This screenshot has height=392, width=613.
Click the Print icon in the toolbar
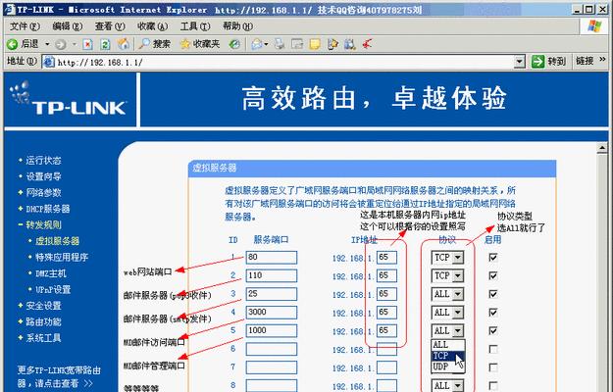click(x=280, y=44)
